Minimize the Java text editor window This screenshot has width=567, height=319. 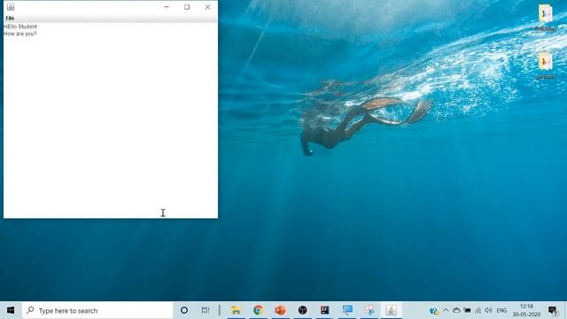167,7
